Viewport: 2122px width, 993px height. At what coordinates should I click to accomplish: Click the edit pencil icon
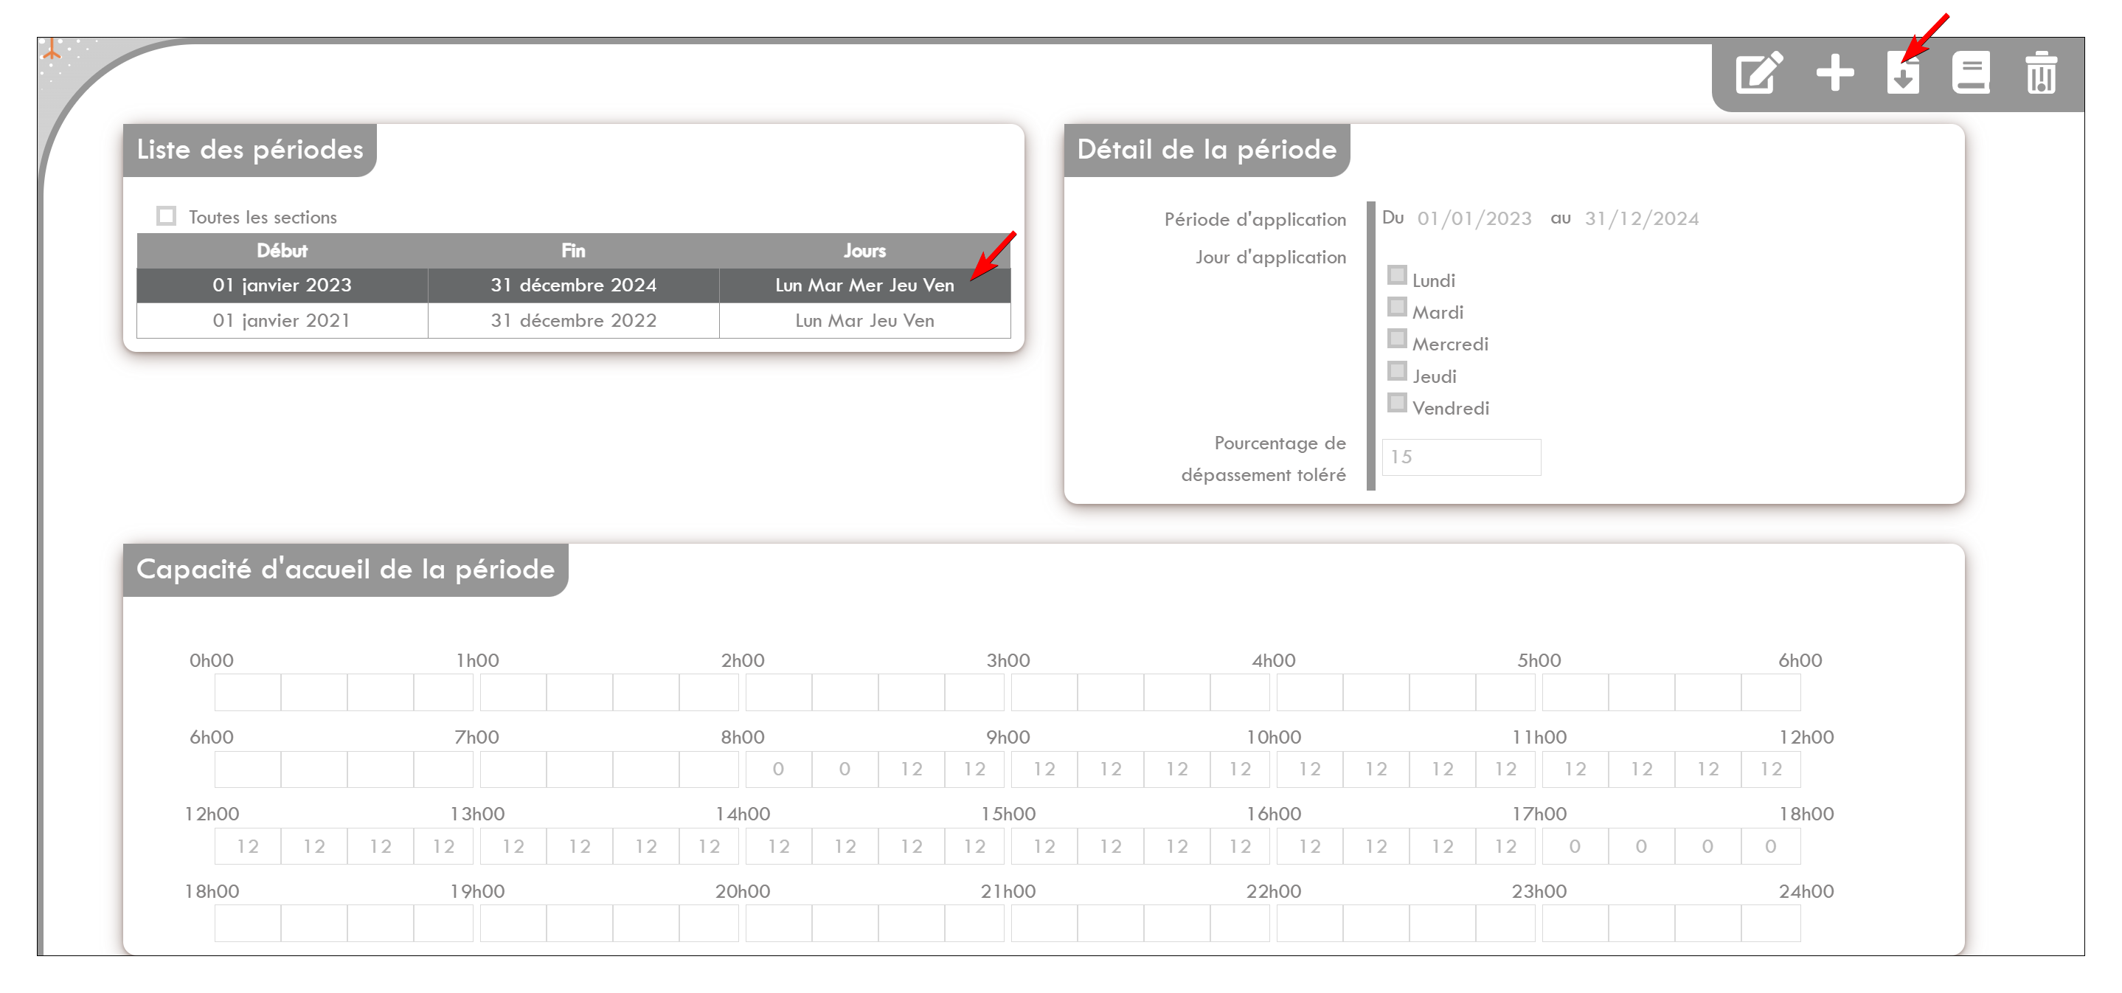1758,73
